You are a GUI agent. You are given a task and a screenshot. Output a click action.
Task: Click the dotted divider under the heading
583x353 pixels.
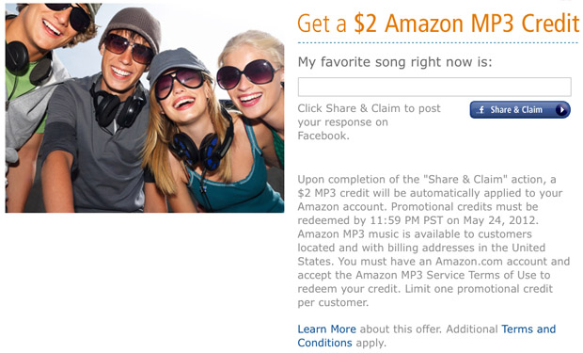(x=438, y=43)
